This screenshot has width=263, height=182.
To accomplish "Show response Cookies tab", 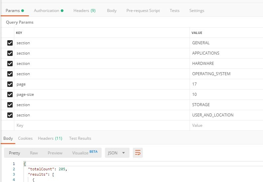I will (x=25, y=138).
